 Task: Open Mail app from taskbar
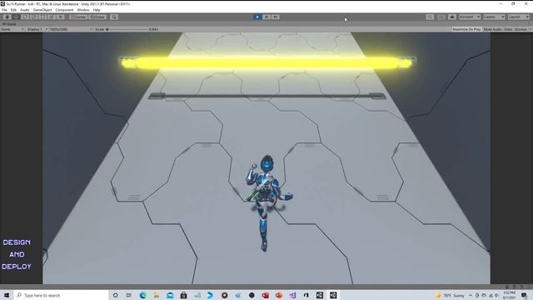[x=170, y=295]
